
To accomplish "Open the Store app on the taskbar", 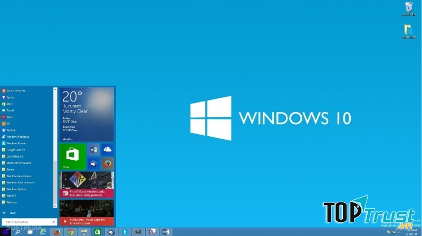I will point(98,232).
